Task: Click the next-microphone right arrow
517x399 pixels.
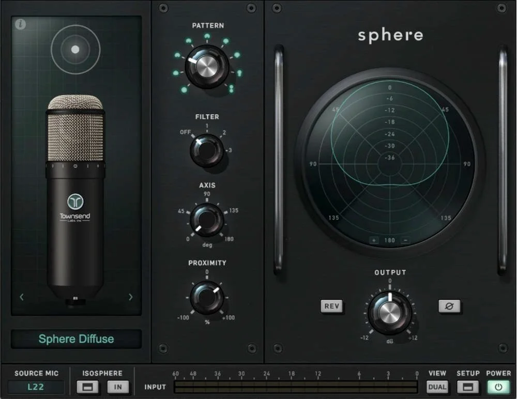Action: (130, 297)
